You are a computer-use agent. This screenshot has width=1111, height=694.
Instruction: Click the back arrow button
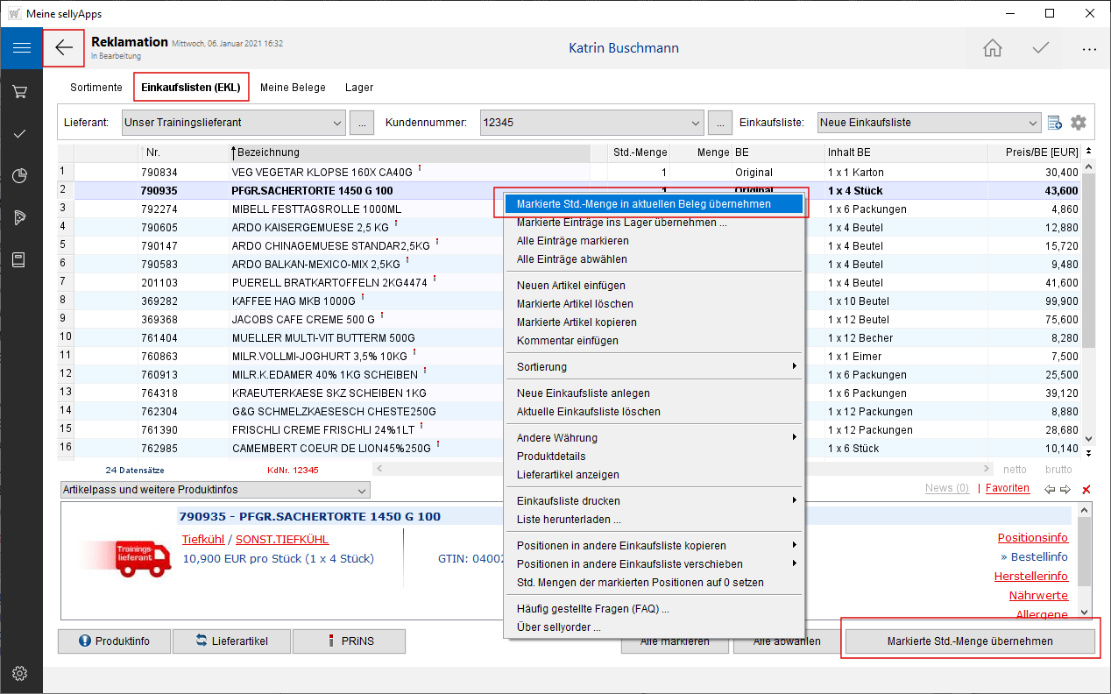64,48
